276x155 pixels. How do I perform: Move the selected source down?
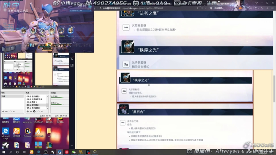(42, 111)
